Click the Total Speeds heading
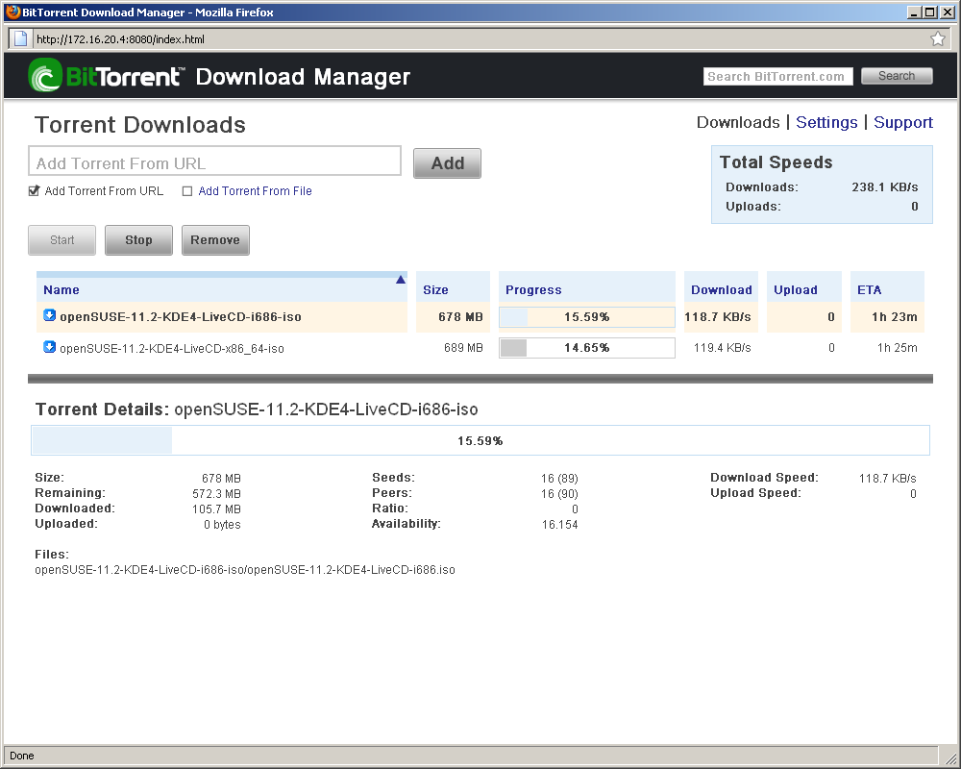The width and height of the screenshot is (961, 769). [x=776, y=161]
